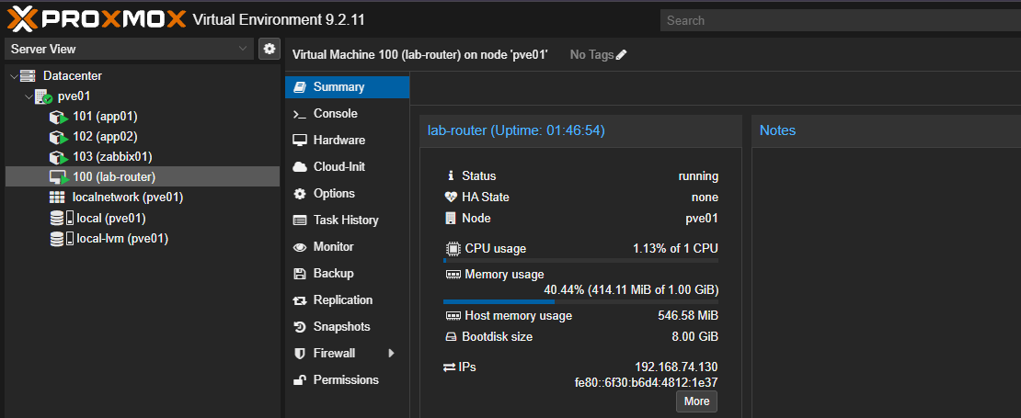
Task: Click the Firewall shield icon
Action: 300,354
